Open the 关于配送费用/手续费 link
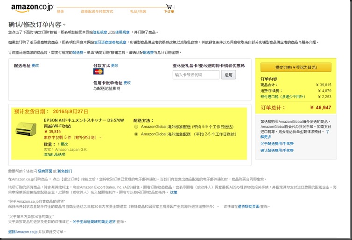This screenshot has height=240, width=352. 277,144
